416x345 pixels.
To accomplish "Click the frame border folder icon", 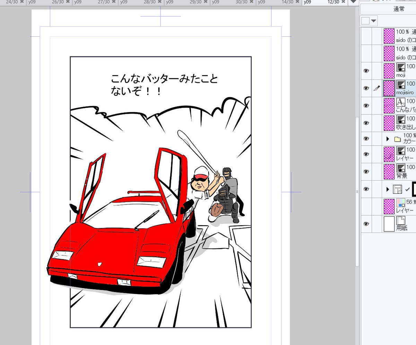I will point(397,189).
